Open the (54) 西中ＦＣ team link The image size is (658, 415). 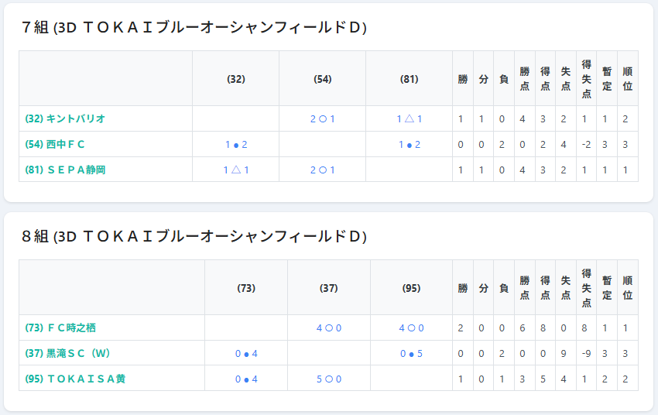click(55, 144)
